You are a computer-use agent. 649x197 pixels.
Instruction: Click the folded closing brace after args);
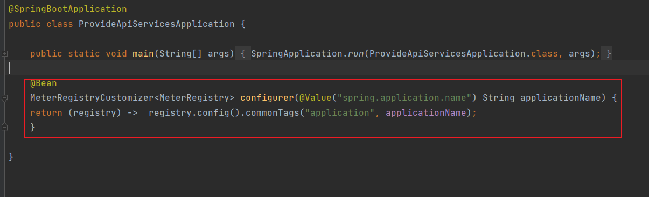coord(608,53)
